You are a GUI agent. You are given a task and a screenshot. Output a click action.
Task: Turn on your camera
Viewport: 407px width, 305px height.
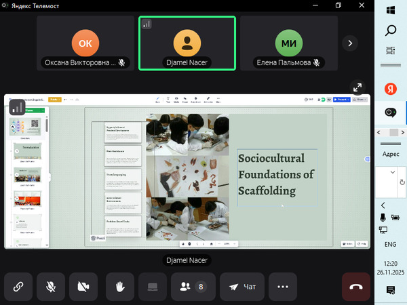(83, 287)
